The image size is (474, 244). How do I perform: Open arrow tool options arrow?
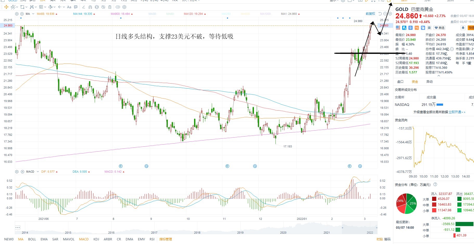pyautogui.click(x=64, y=7)
